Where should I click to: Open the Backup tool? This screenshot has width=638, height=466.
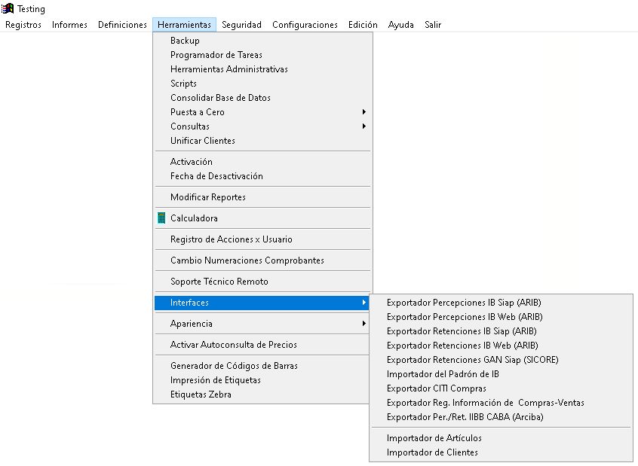tap(185, 41)
